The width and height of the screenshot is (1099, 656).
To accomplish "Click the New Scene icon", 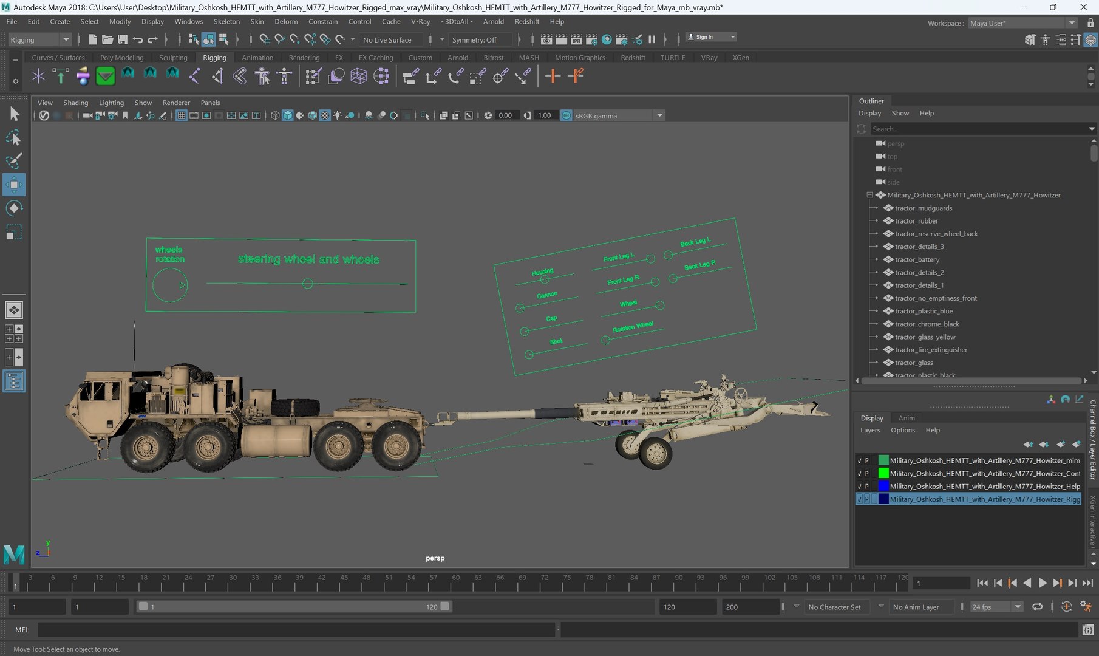I will (x=92, y=39).
